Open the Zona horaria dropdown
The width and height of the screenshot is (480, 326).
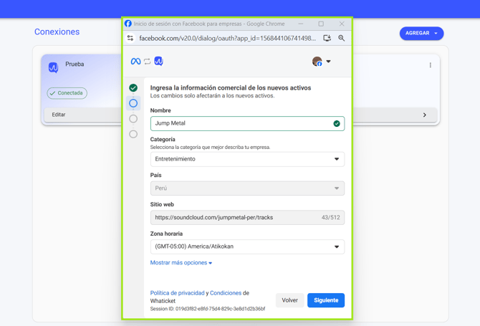pos(247,246)
